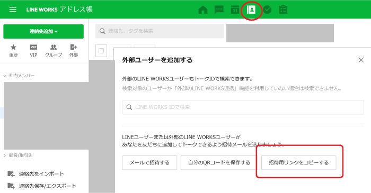The width and height of the screenshot is (371, 193).
Task: Show VIP contacts
Action: [x=33, y=50]
